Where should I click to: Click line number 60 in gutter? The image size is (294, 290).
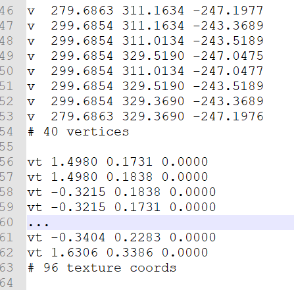pyautogui.click(x=7, y=222)
